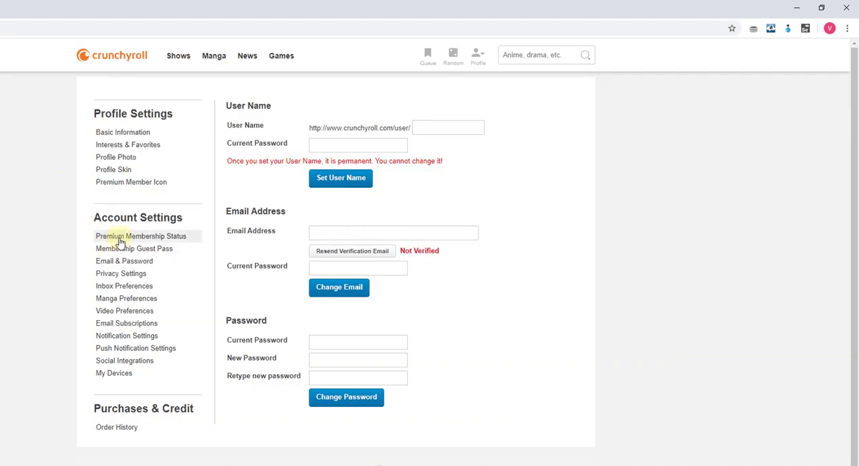Open Basic Information settings
The width and height of the screenshot is (859, 466).
123,132
